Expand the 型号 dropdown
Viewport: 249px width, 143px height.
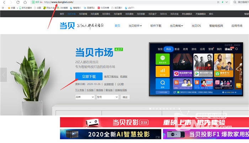107,97
